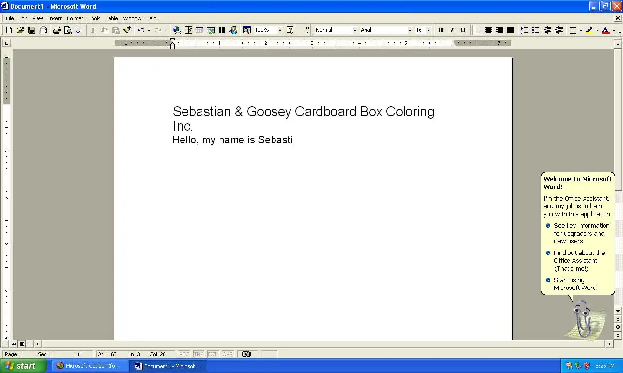Toggle Bold formatting
The height and width of the screenshot is (373, 623).
(440, 30)
